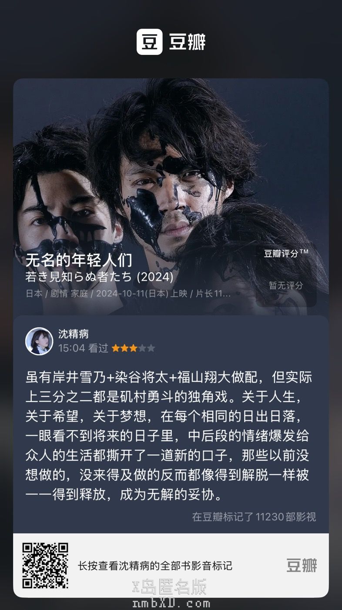Tap the fourth gray rating star
Screen dimensions: 342x610
(142, 348)
